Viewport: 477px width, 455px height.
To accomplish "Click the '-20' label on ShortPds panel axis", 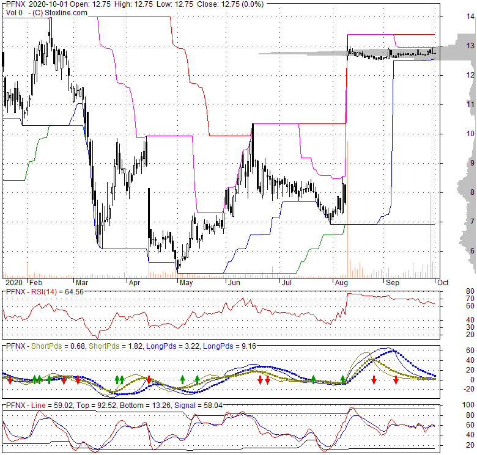I will pyautogui.click(x=469, y=389).
